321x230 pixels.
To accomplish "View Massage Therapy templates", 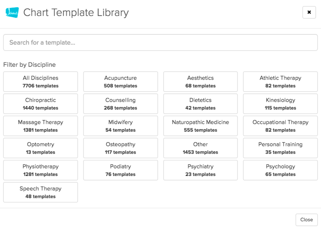I will (x=40, y=126).
